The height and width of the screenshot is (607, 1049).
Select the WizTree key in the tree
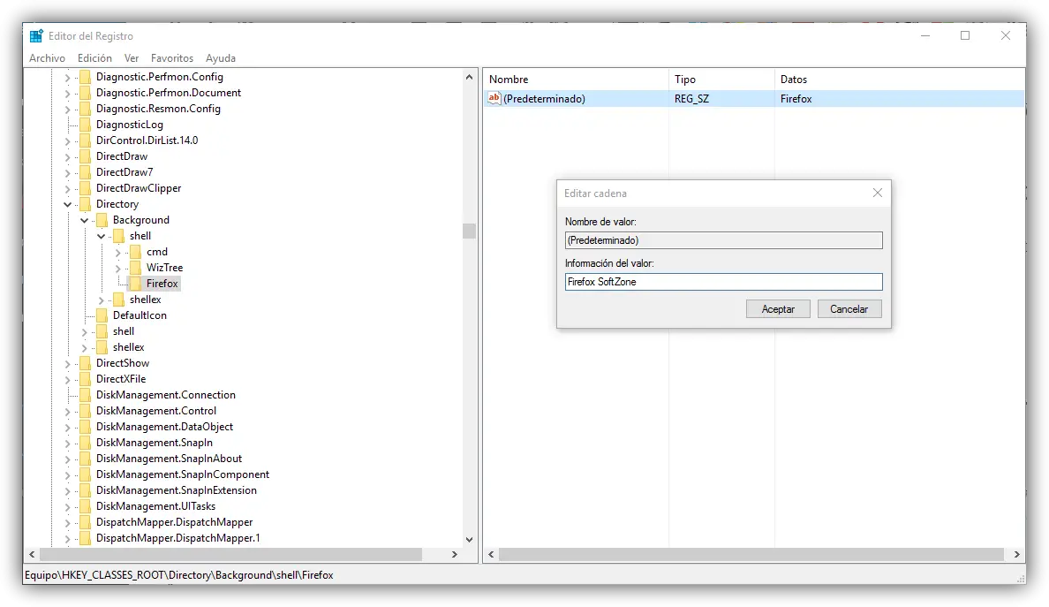[164, 268]
